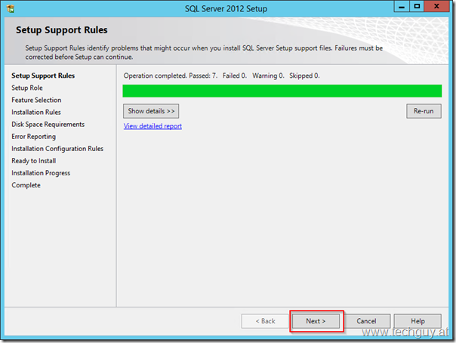Select Installation Progress step in sidebar
Viewport: 456px width, 343px height.
coord(41,173)
